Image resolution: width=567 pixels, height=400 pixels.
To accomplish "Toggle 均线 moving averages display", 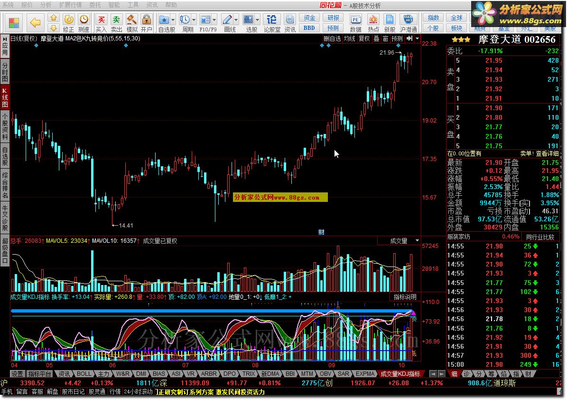I will pos(350,38).
